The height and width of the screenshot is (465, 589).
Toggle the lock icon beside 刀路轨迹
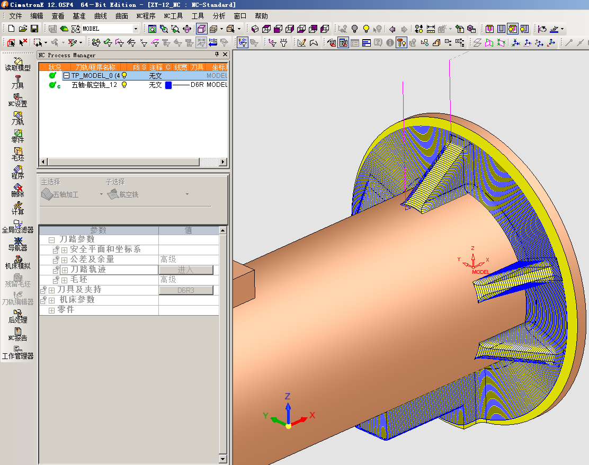click(x=56, y=270)
